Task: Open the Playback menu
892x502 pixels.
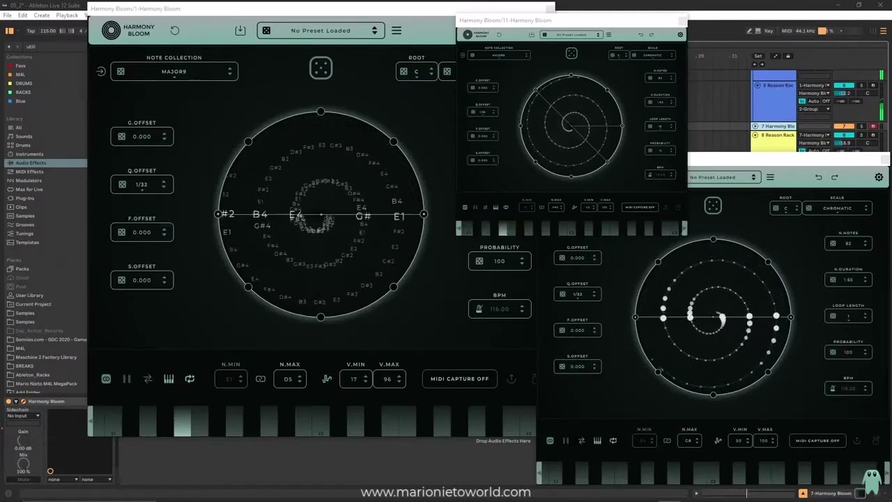Action: (x=67, y=15)
